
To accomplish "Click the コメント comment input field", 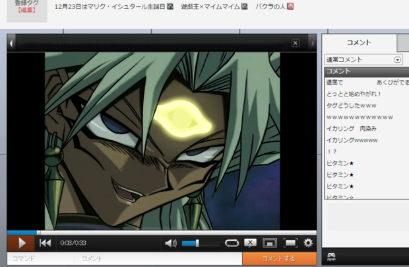I will [x=158, y=258].
